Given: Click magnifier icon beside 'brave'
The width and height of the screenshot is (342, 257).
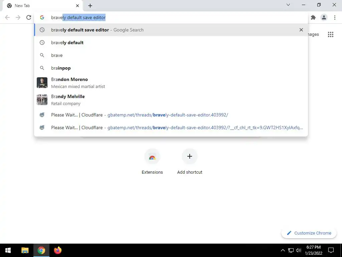Looking at the screenshot, I should point(42,55).
